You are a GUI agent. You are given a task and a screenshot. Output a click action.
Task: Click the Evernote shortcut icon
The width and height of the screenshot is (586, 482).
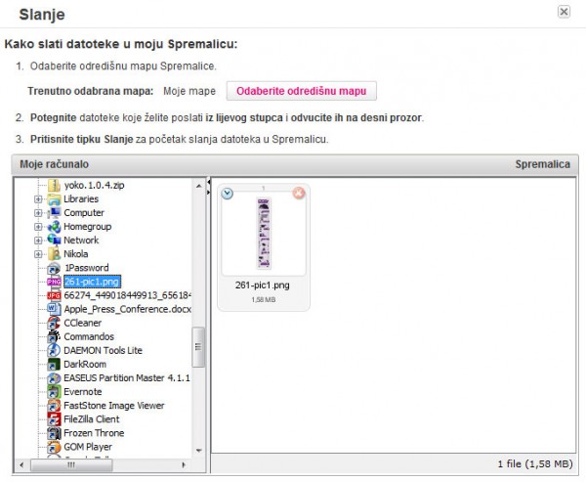(x=54, y=392)
